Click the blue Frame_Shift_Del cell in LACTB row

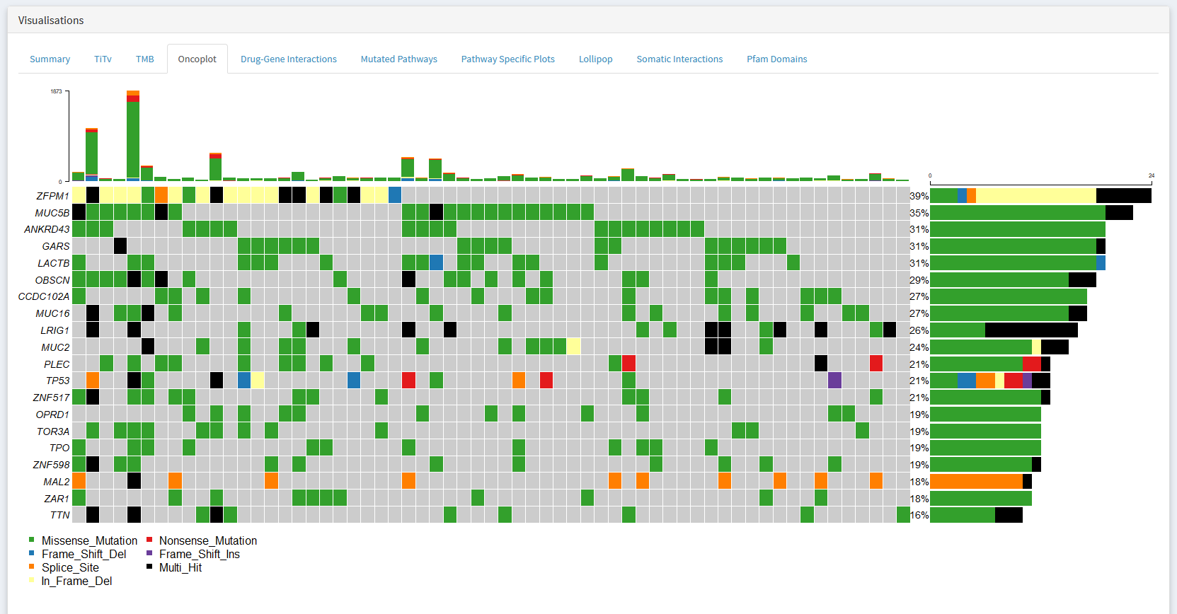pyautogui.click(x=436, y=263)
